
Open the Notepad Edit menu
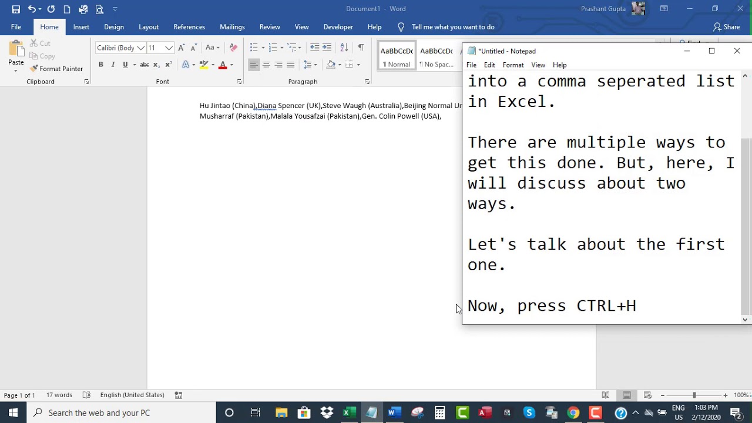[489, 65]
